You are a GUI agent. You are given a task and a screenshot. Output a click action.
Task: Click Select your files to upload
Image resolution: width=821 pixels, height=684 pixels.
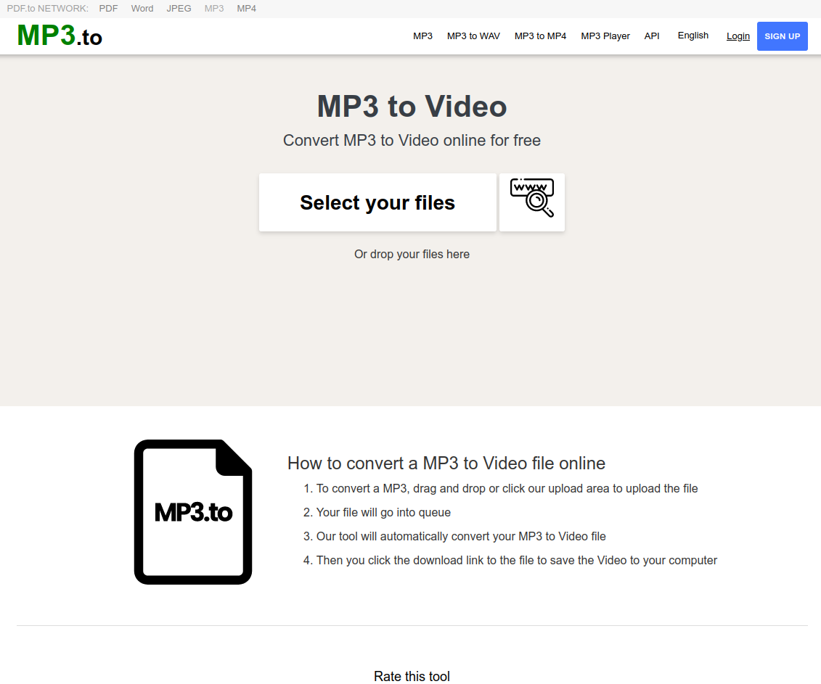pos(377,202)
